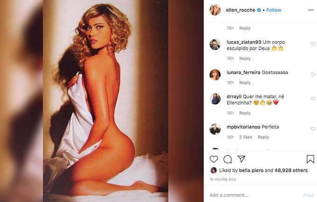Focus the Add a comment field
317x202 pixels.
click(255, 195)
